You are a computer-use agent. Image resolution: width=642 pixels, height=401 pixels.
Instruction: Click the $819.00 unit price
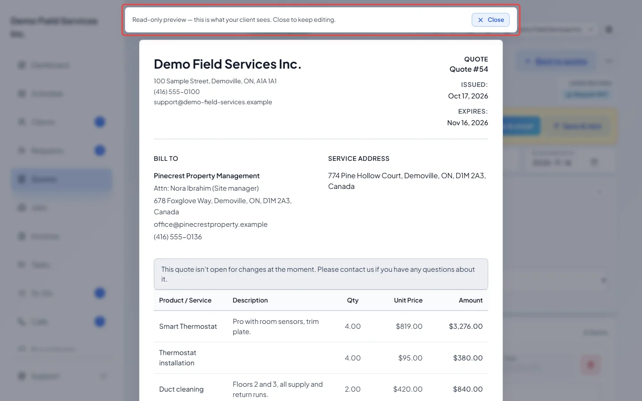coord(409,327)
